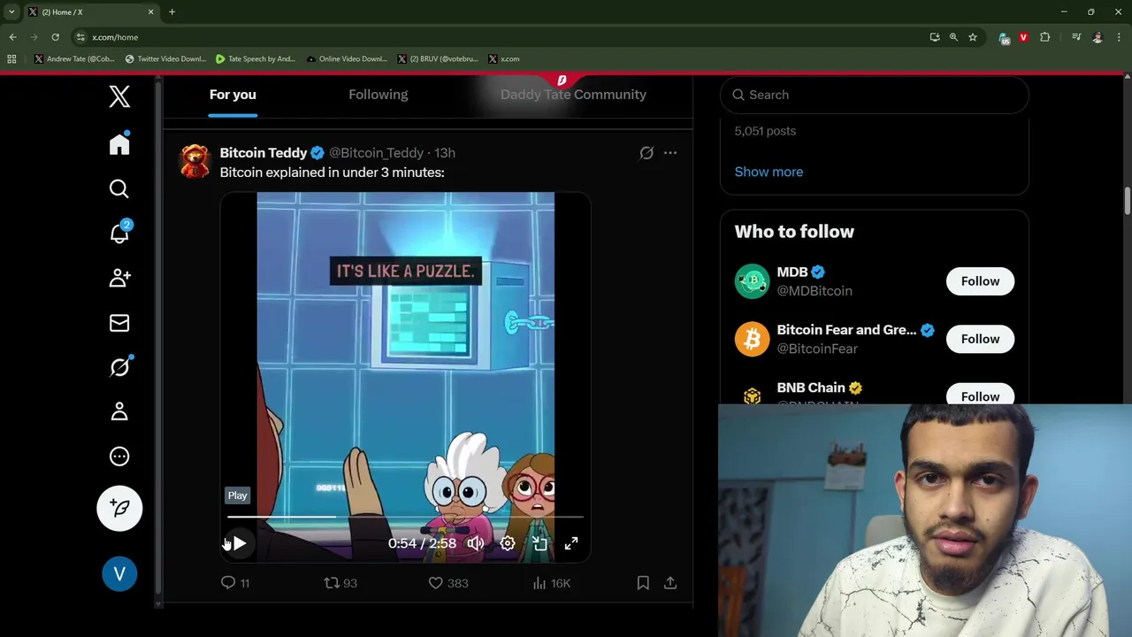Screen dimensions: 1132x637
Task: Open Notifications bell with 2 badge
Action: pyautogui.click(x=119, y=233)
